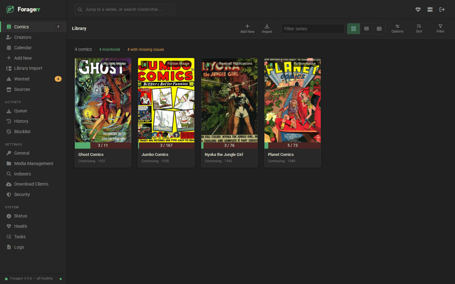Switch to poster grid view
Viewport: 455px width, 284px height.
click(354, 29)
